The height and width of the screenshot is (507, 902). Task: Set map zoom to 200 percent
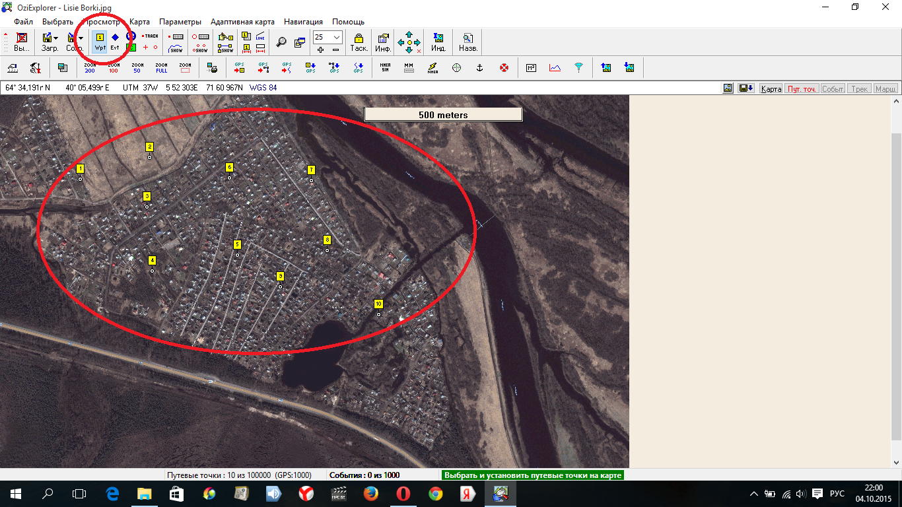click(90, 67)
